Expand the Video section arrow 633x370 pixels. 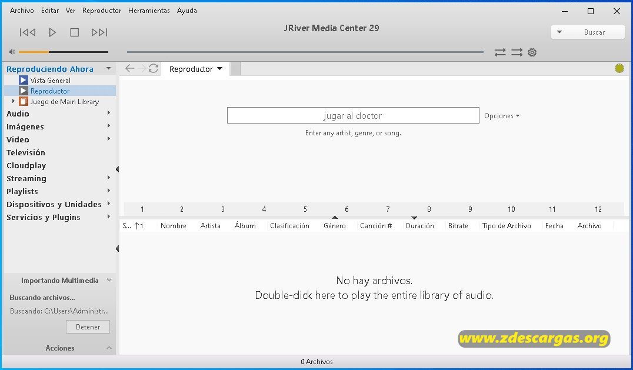[x=108, y=139]
